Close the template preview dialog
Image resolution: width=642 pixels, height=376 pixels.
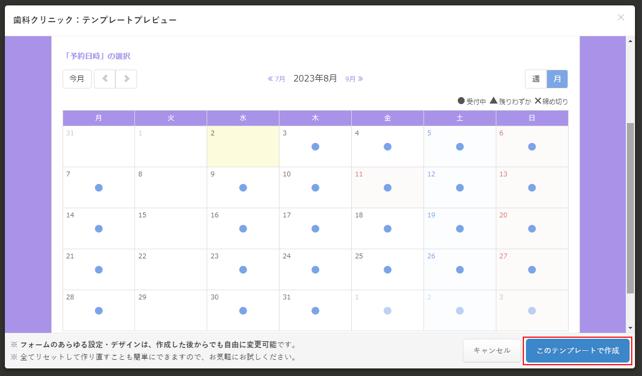pyautogui.click(x=621, y=18)
